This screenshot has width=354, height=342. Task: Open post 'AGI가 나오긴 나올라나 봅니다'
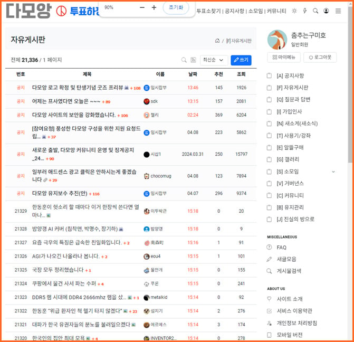click(x=66, y=256)
